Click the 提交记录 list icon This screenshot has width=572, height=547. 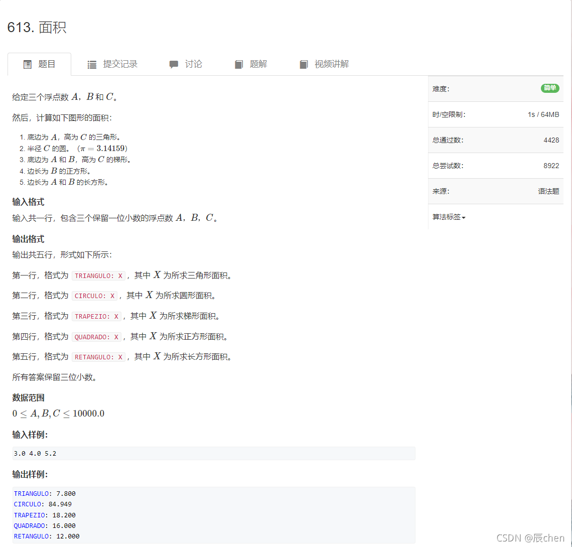(92, 65)
